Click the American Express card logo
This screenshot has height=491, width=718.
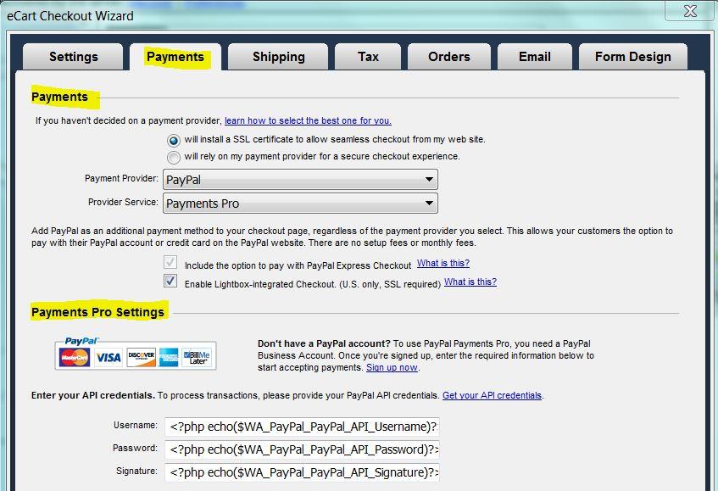(x=169, y=357)
